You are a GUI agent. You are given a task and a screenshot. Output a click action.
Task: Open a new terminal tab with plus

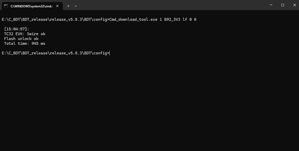click(68, 6)
